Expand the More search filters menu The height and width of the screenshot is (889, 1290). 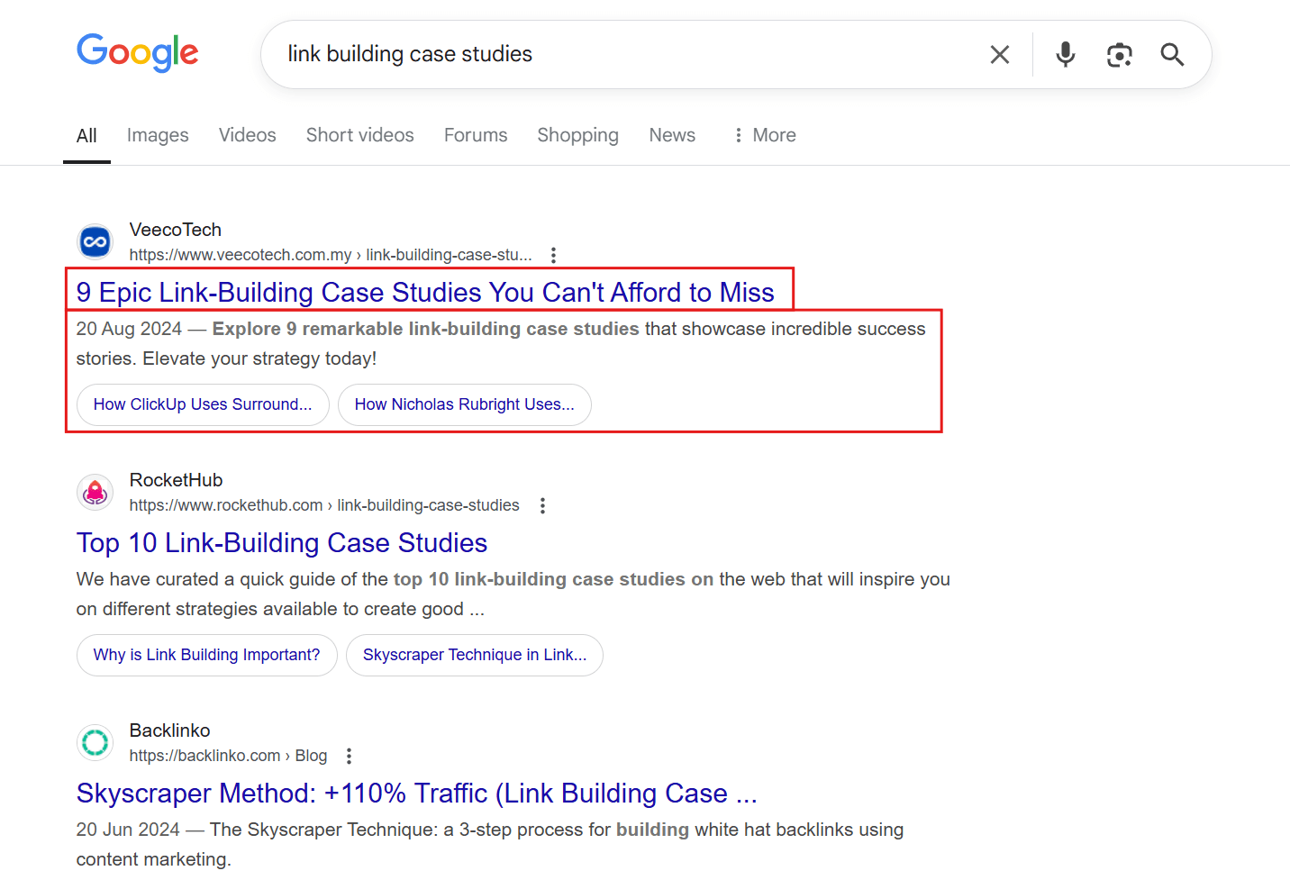pyautogui.click(x=765, y=135)
